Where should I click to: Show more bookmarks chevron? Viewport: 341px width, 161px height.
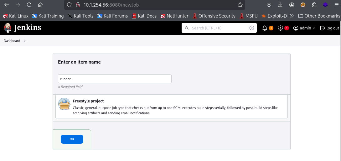pyautogui.click(x=292, y=16)
